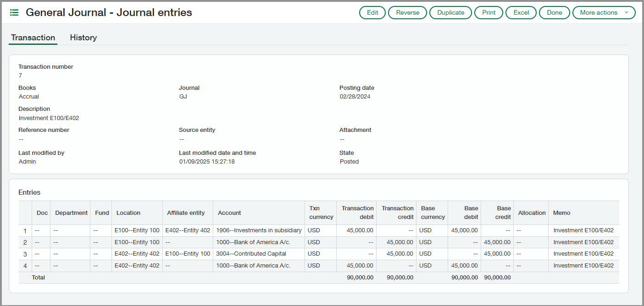Click row 4 transaction debit amount

360,266
